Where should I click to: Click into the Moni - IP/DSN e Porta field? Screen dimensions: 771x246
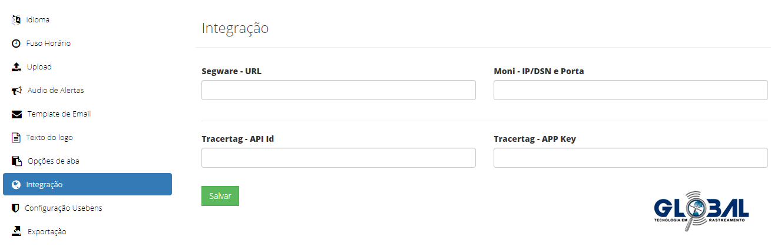click(631, 90)
